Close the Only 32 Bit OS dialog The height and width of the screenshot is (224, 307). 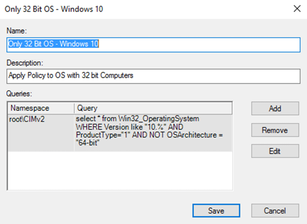click(297, 9)
